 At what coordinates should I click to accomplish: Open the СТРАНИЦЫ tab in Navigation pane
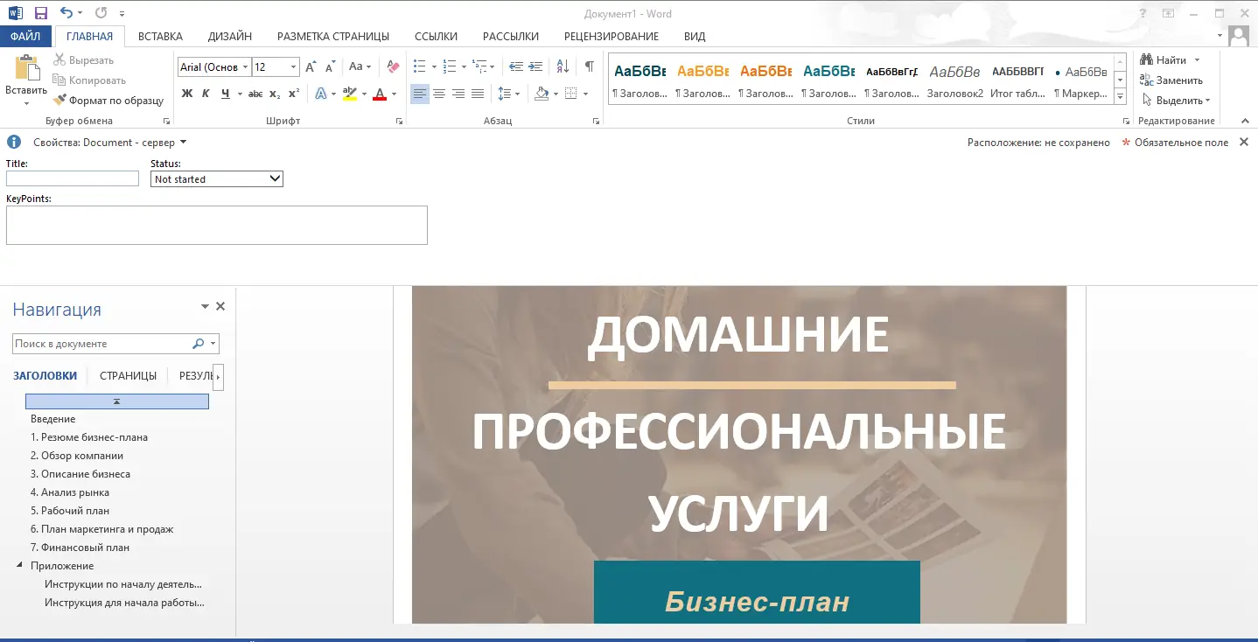[x=128, y=377]
